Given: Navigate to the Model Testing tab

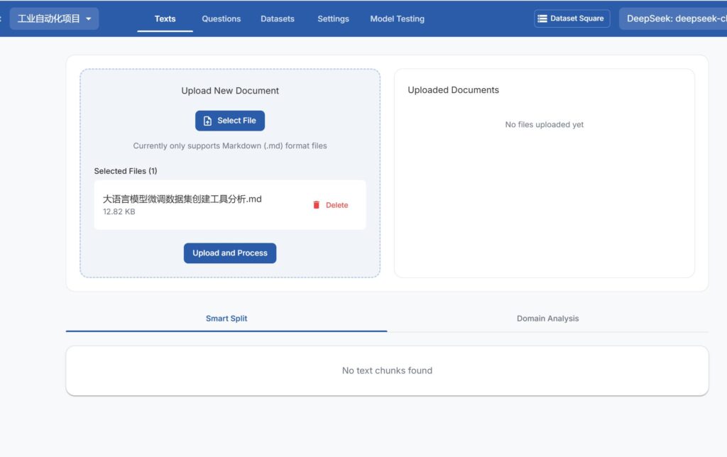Looking at the screenshot, I should (x=397, y=18).
